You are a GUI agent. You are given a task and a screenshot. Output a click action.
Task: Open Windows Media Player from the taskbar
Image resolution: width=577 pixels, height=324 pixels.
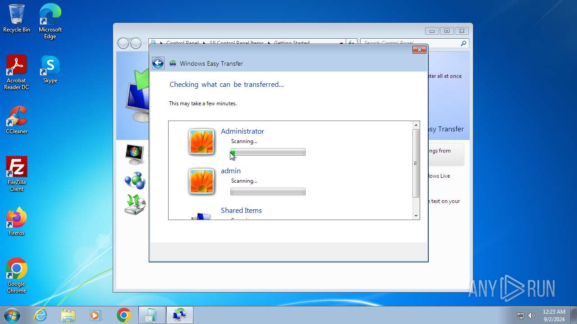(96, 315)
